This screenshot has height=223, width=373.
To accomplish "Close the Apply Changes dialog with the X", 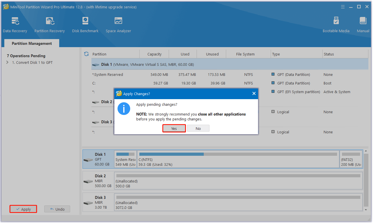I will [254, 94].
